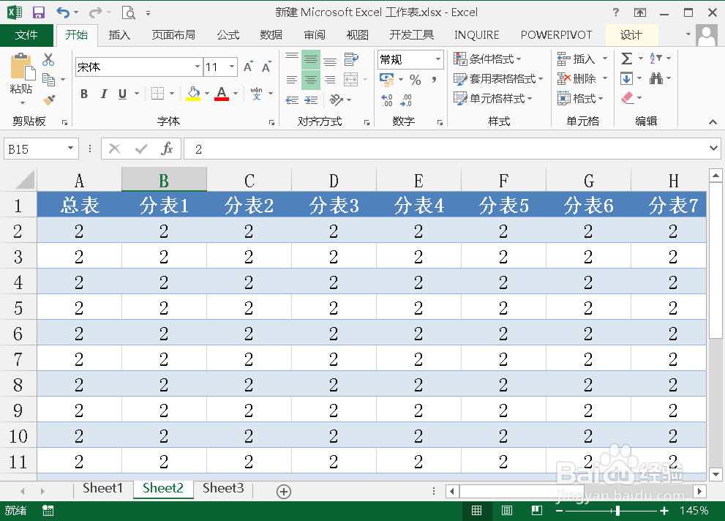Open the 文件 File menu
The image size is (725, 521).
pos(26,35)
